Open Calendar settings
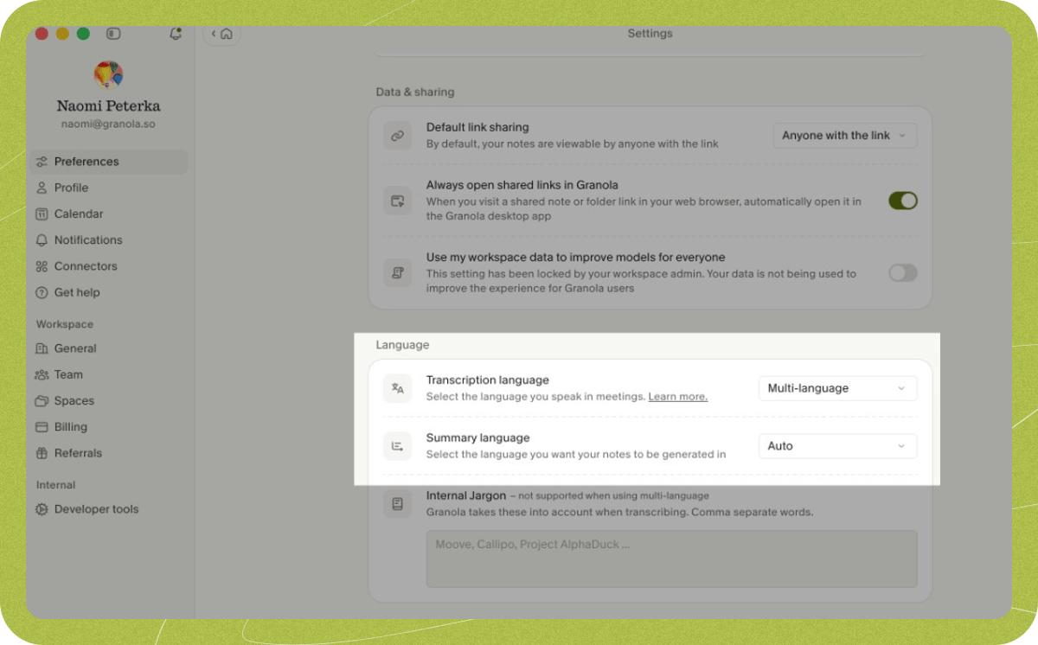 [x=109, y=214]
